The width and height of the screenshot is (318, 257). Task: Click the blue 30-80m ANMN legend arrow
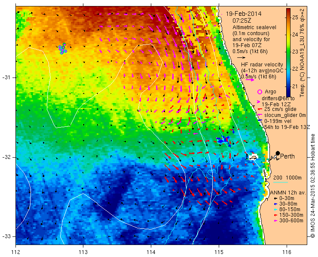tap(275, 204)
